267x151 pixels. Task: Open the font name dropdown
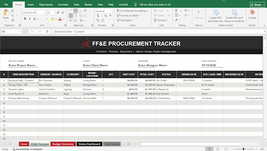[45, 13]
